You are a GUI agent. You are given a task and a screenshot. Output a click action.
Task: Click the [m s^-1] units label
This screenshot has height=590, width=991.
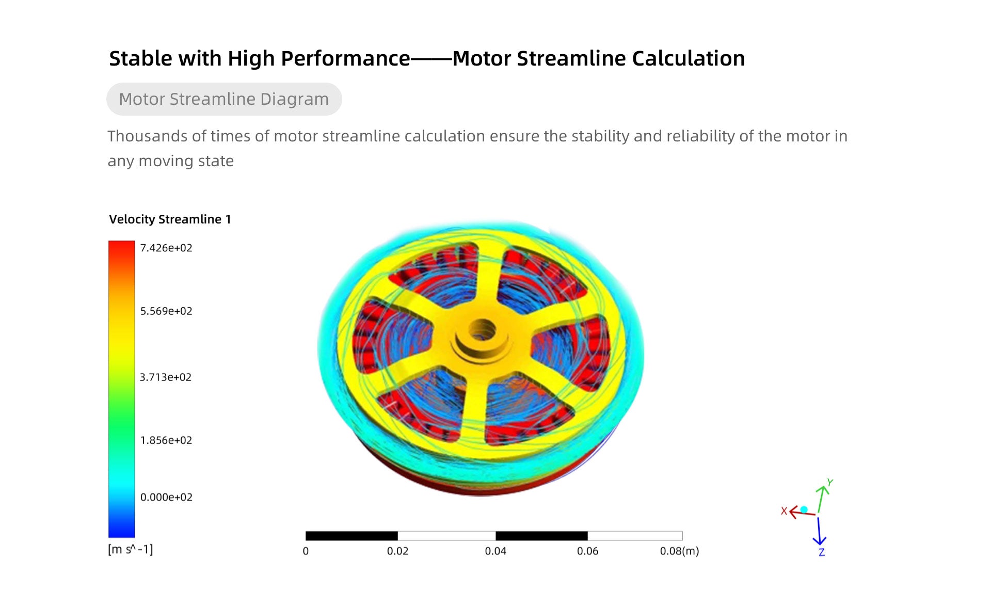click(x=131, y=549)
